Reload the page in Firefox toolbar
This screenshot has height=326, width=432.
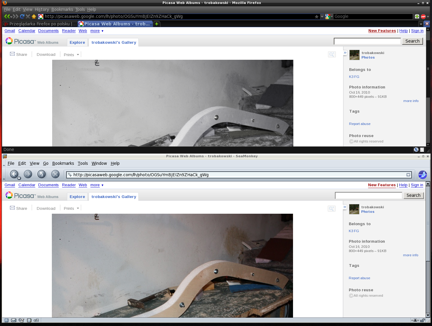[x=22, y=17]
